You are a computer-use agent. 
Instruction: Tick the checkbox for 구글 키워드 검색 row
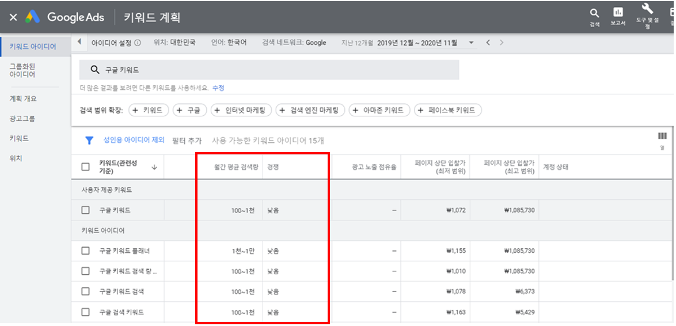pos(85,291)
